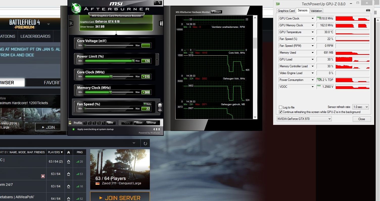Click the Apply button in Afterburner
The height and width of the screenshot is (201, 380).
127,123
